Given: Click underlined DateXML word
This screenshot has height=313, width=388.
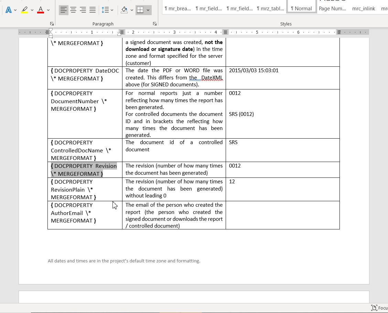Looking at the screenshot, I should [212, 78].
